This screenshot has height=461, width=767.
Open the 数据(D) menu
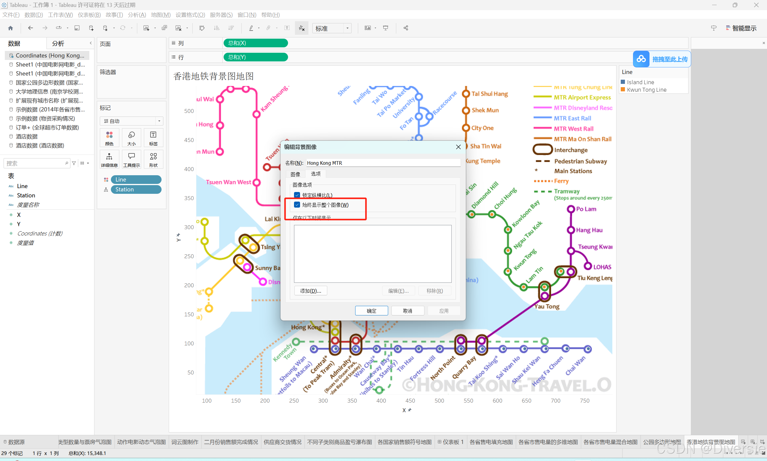click(34, 15)
